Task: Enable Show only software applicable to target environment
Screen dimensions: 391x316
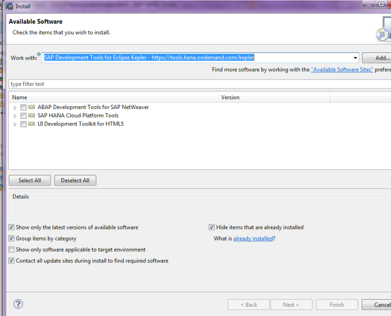Action: (11, 250)
